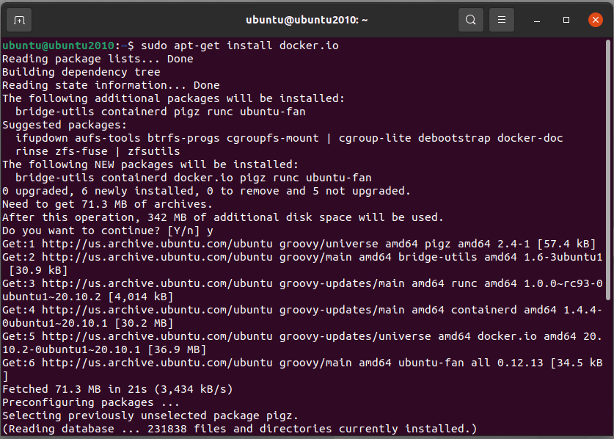The height and width of the screenshot is (439, 614).
Task: Click the line 'Building dependency tree'
Action: coord(81,72)
